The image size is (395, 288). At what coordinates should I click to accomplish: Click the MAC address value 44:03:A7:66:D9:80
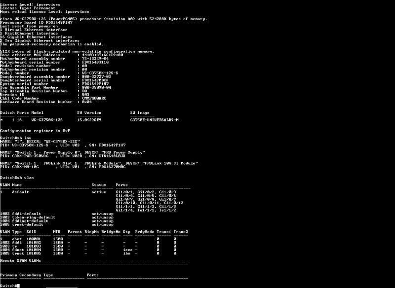pyautogui.click(x=103, y=55)
